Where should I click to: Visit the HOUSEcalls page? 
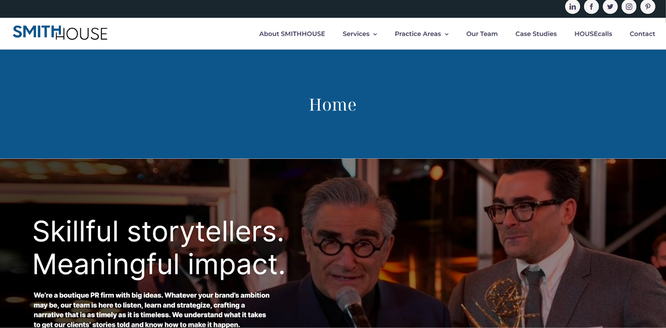tap(593, 34)
